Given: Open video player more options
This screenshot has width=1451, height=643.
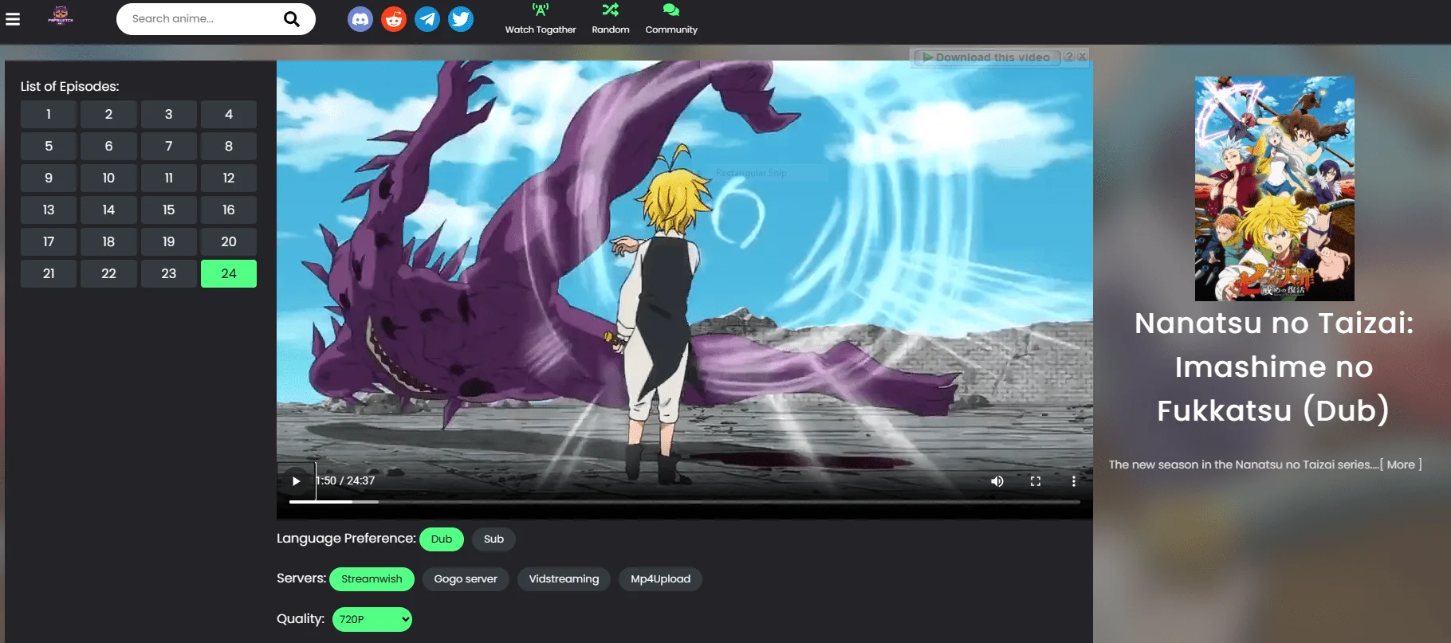Looking at the screenshot, I should (x=1074, y=481).
